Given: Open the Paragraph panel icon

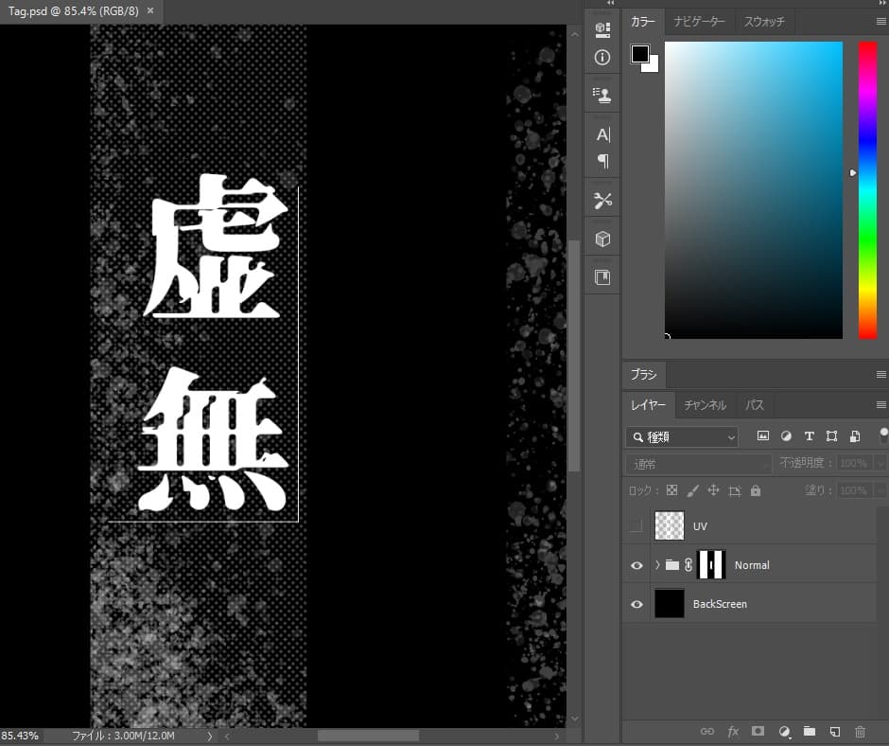Looking at the screenshot, I should point(602,162).
